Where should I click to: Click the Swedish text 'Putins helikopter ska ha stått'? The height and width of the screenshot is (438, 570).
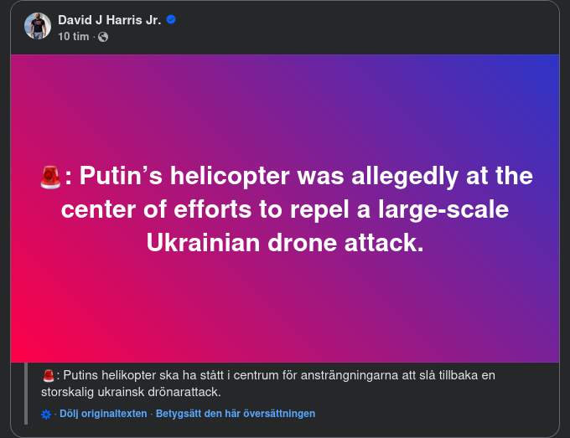(x=138, y=375)
